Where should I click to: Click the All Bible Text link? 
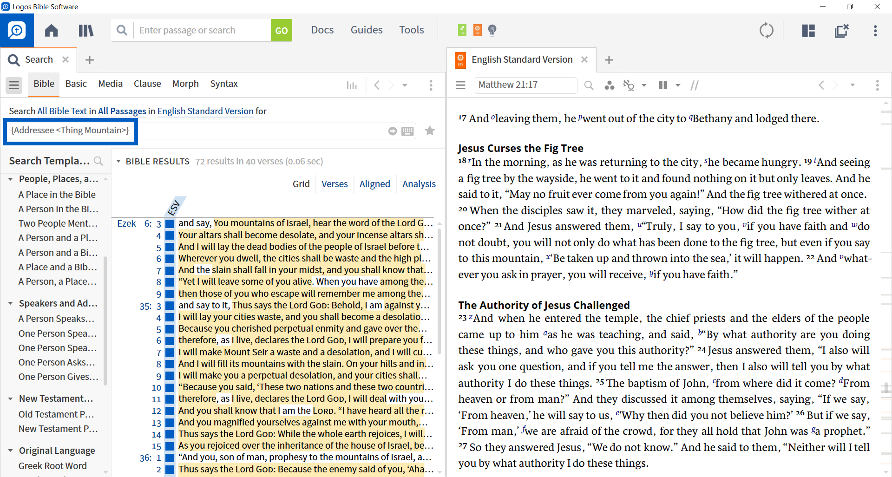pos(62,111)
